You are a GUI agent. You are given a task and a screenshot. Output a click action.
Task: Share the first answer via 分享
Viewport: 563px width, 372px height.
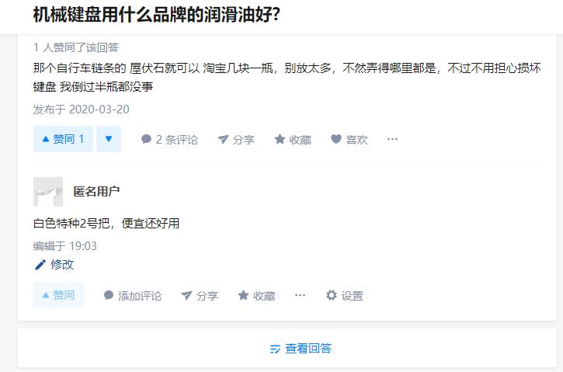236,140
